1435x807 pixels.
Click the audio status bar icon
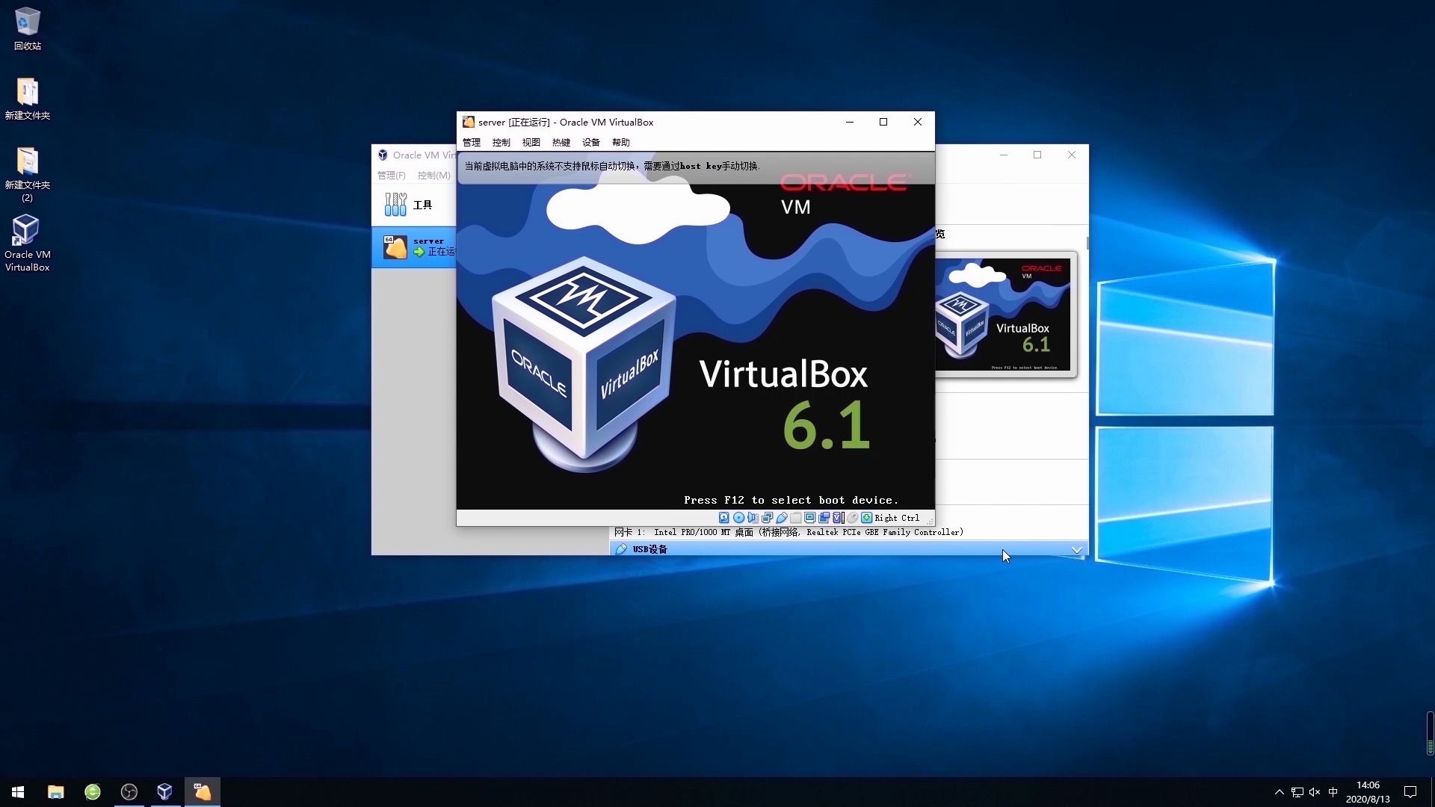(753, 518)
